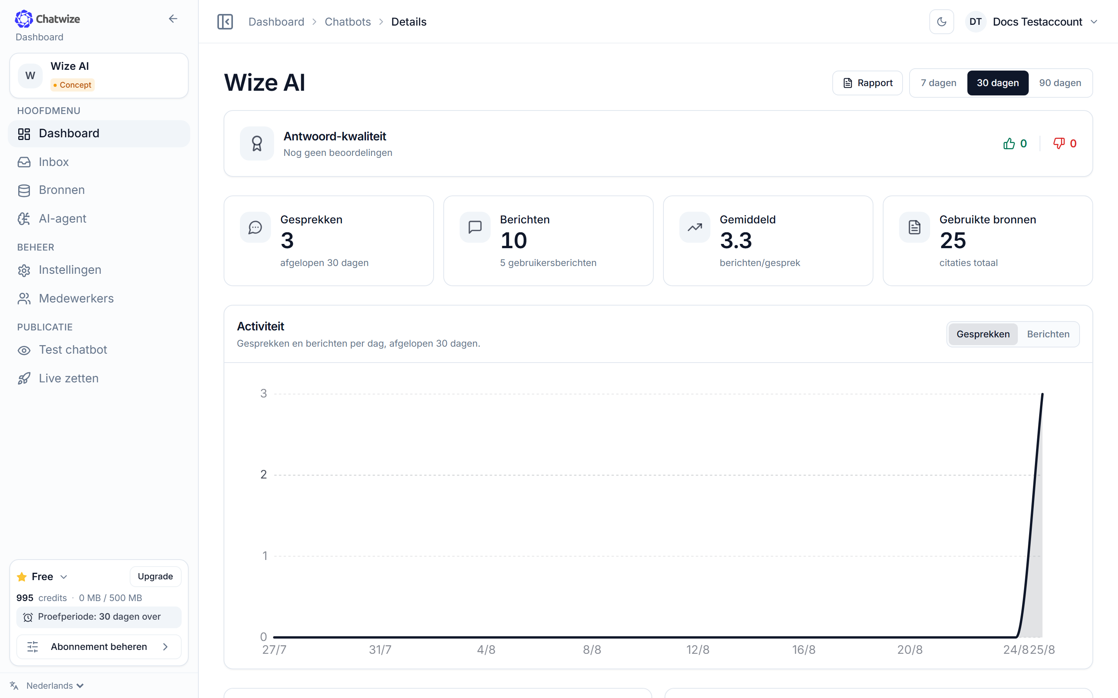Click the 12/8 x-axis label
The image size is (1118, 698).
tap(698, 650)
